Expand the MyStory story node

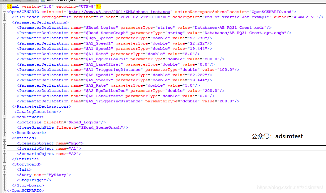click(x=4, y=174)
